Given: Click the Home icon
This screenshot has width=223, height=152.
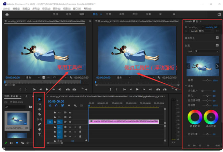Looking at the screenshot, I should (7, 14).
